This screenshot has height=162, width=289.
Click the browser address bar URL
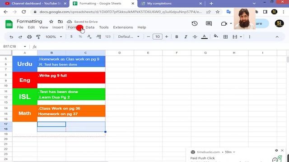121,12
